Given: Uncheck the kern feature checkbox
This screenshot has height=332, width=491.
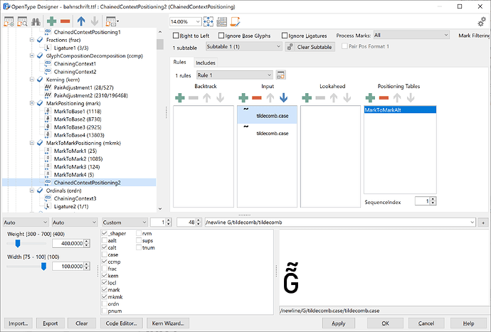Looking at the screenshot, I should 106,275.
